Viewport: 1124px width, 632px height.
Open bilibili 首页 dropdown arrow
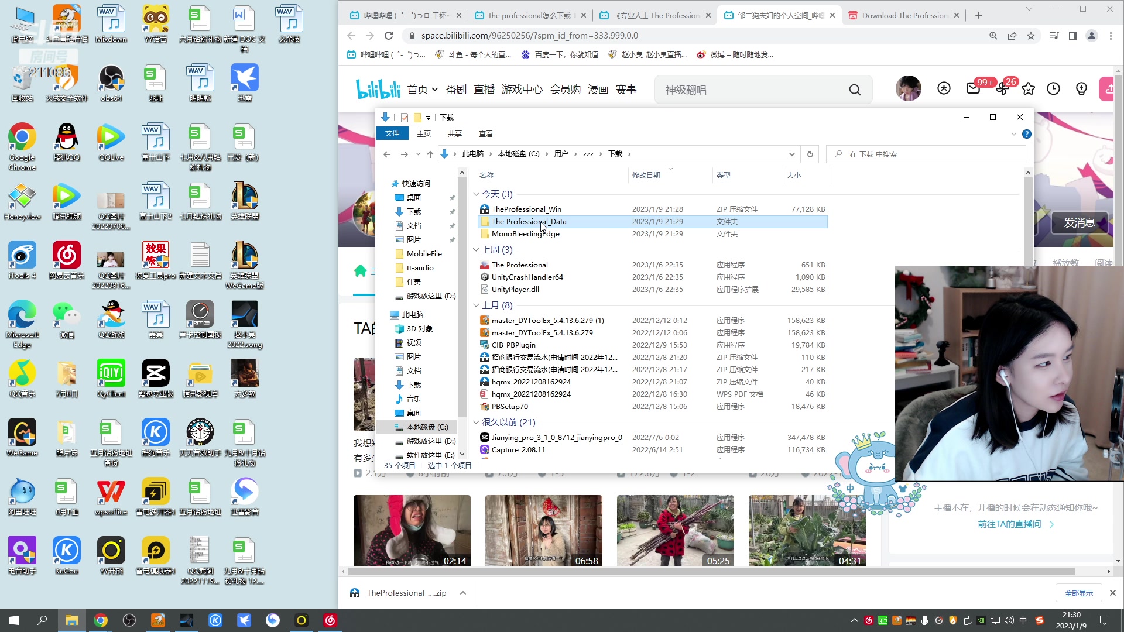434,90
